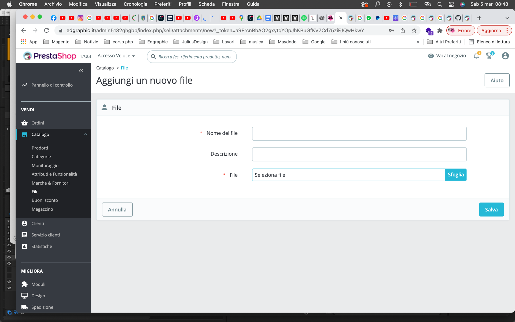Collapse the sidebar with double-chevron icon
The width and height of the screenshot is (515, 322).
[81, 71]
